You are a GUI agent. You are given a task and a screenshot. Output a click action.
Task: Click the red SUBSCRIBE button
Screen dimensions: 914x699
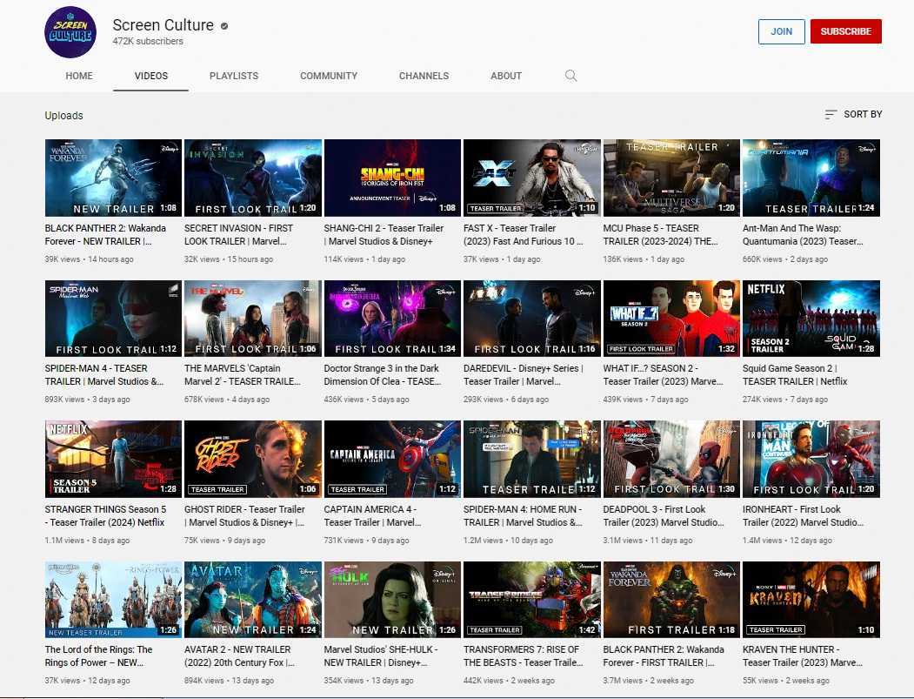(x=845, y=31)
